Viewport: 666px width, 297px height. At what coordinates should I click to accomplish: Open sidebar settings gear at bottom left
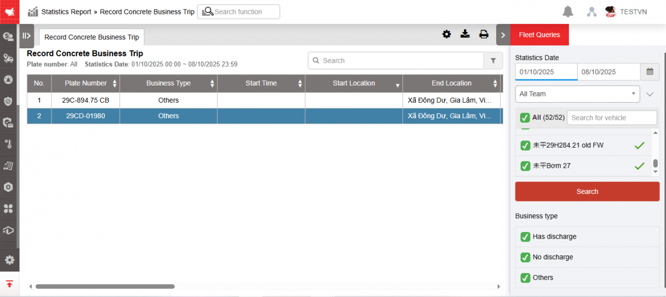click(x=9, y=260)
